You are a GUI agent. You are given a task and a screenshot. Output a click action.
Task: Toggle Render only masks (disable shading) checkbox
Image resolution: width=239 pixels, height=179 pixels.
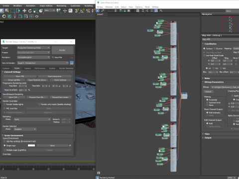coord(39,104)
